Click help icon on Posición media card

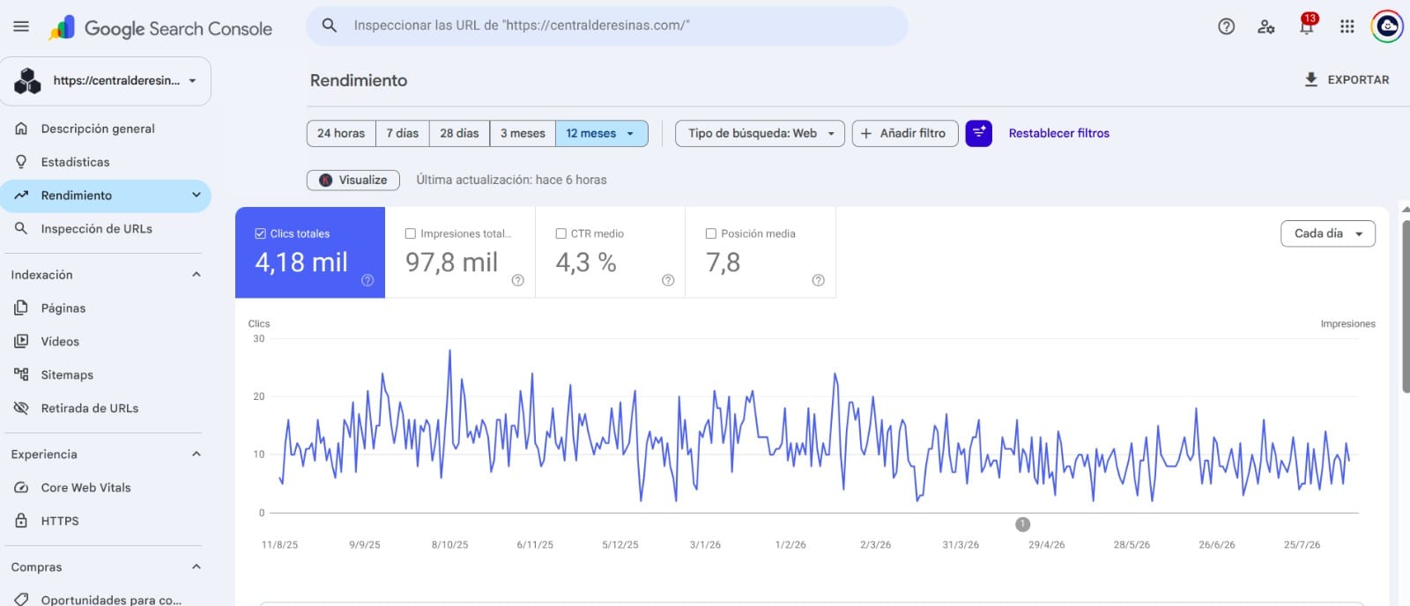pos(819,280)
